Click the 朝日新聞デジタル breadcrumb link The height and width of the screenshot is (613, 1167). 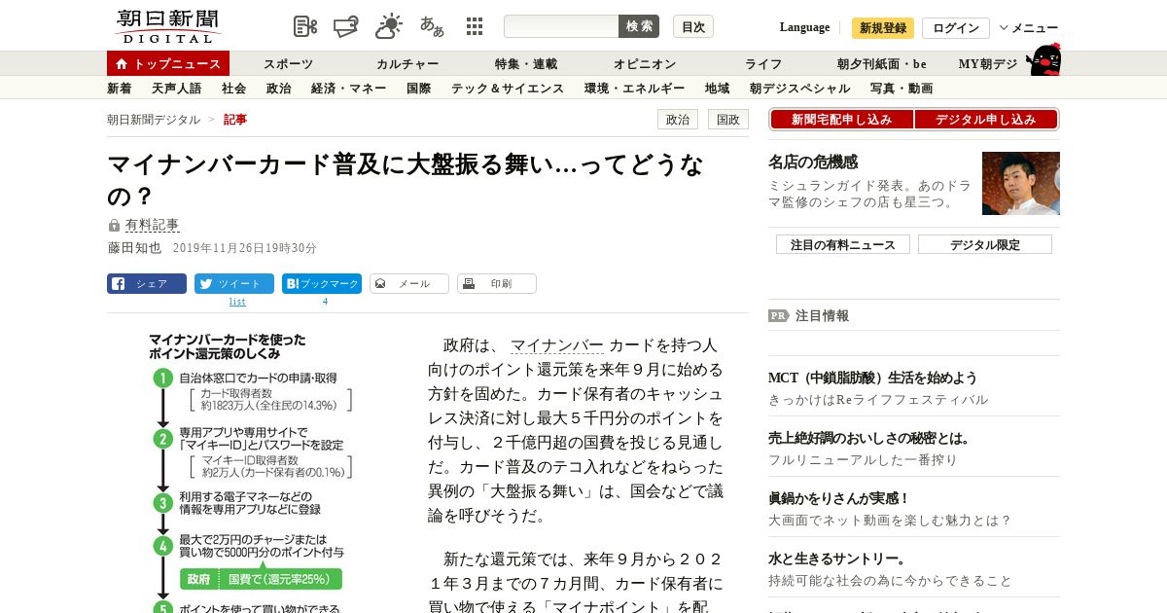click(154, 120)
